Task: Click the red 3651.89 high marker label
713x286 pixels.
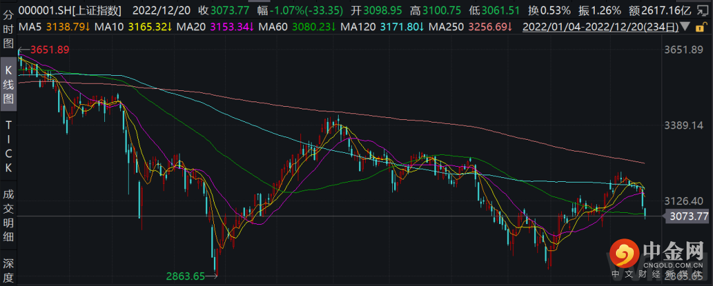Action: [x=49, y=50]
